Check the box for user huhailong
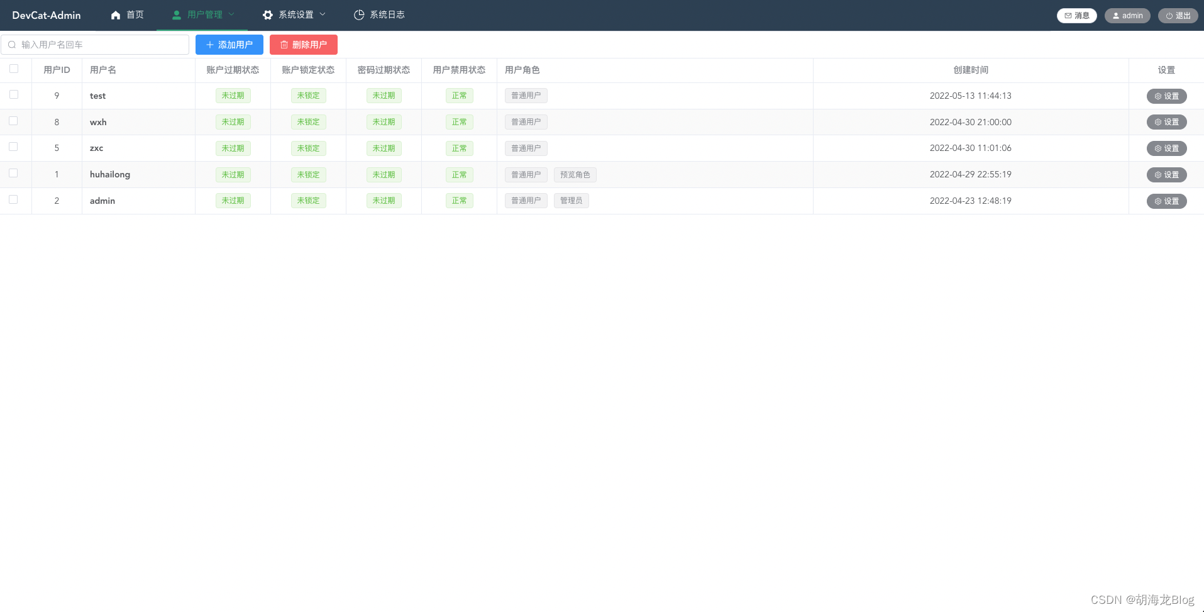The width and height of the screenshot is (1204, 612). tap(14, 173)
